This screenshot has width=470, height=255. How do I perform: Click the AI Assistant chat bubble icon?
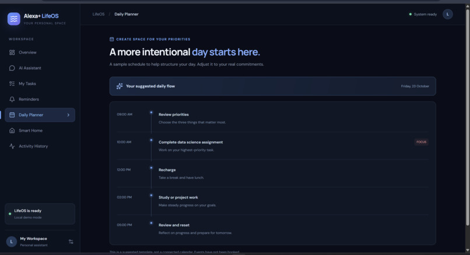coord(12,68)
